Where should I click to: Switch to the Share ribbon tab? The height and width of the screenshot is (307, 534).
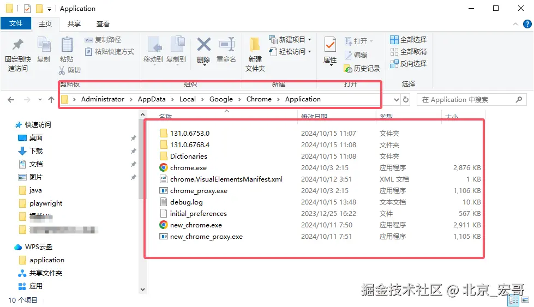[x=74, y=23]
